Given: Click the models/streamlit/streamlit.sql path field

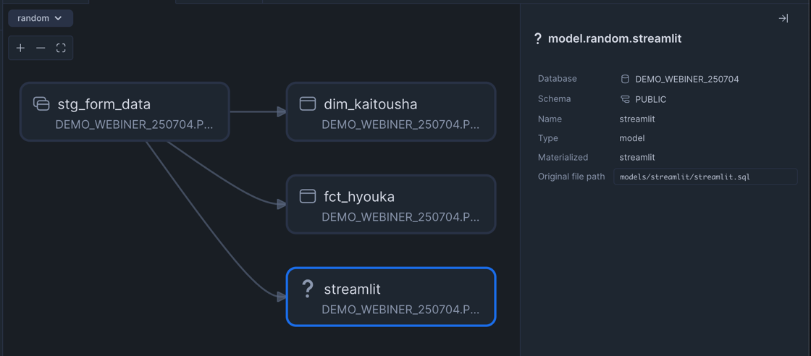Looking at the screenshot, I should [x=705, y=177].
